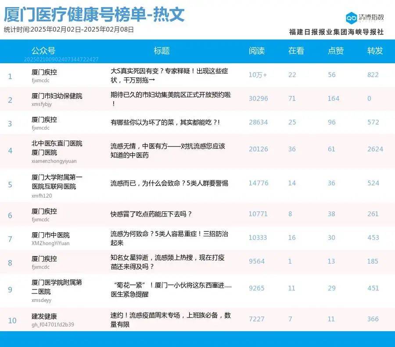Viewport: 395px width, 347px height.
Task: Click the 阅读 column header
Action: point(257,51)
